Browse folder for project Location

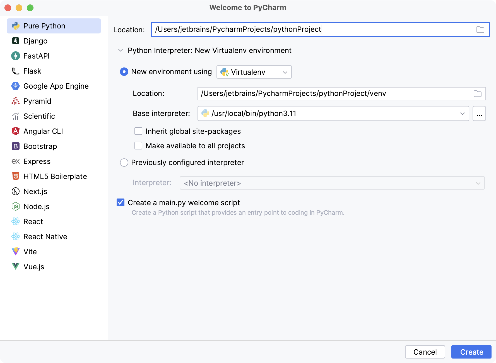pyautogui.click(x=480, y=30)
